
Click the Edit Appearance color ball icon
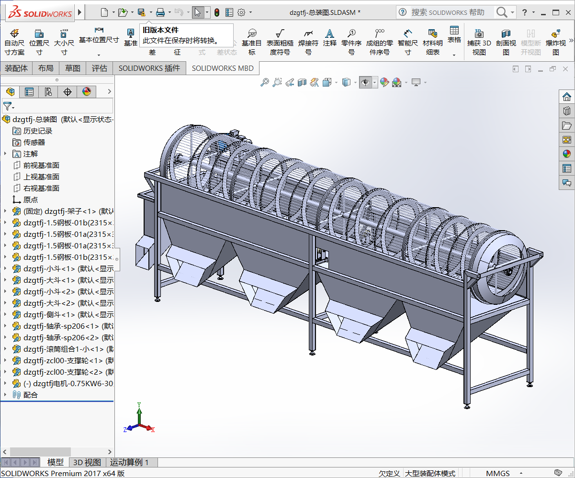[x=384, y=83]
